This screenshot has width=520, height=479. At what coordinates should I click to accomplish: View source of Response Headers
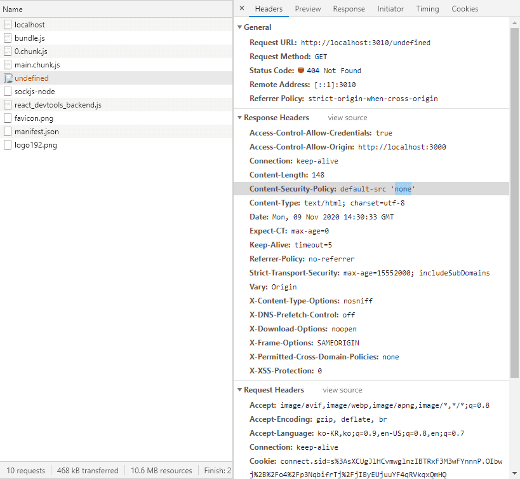tap(347, 118)
